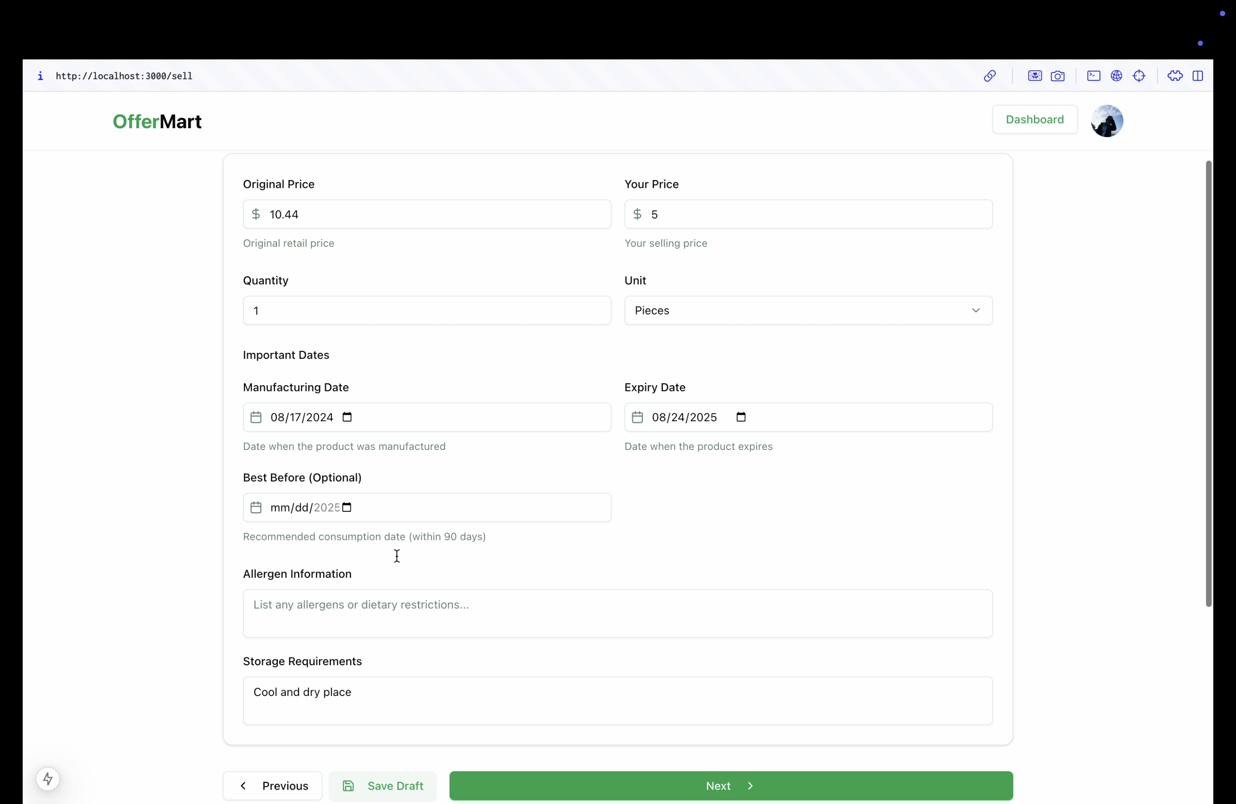
Task: Click the image asset picker toolbar icon
Action: [1035, 76]
